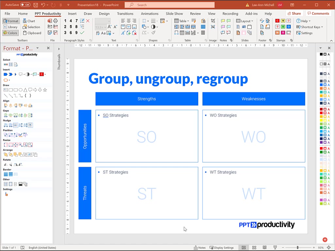
Task: Open the Help dropdown
Action: click(x=303, y=21)
